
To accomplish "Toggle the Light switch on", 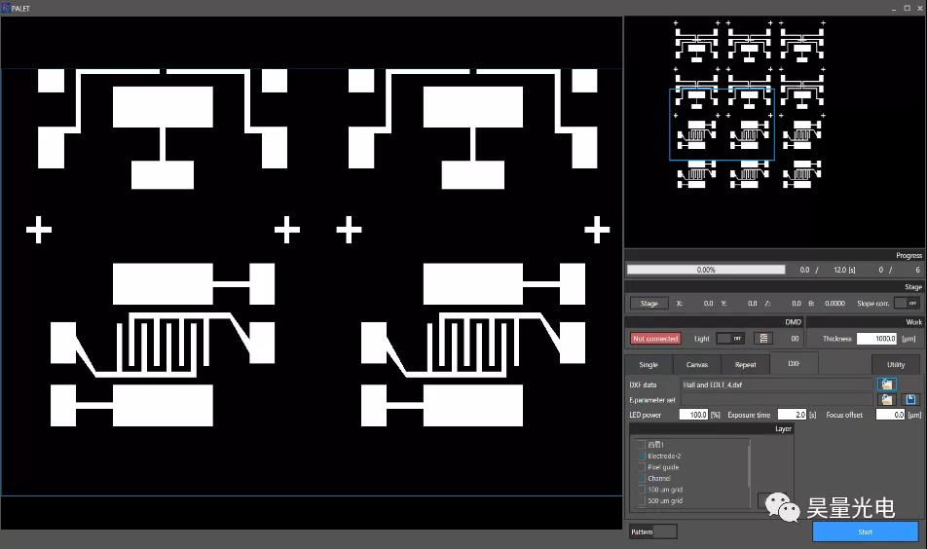I will pos(730,339).
